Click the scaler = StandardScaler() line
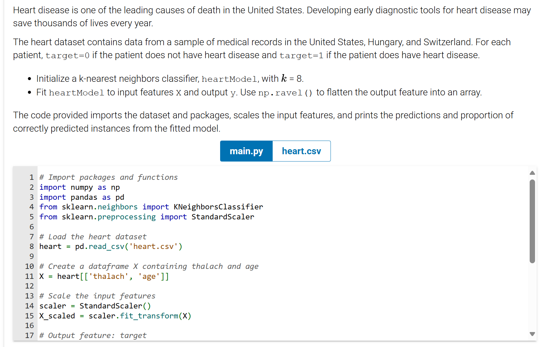540x347 pixels. (95, 306)
